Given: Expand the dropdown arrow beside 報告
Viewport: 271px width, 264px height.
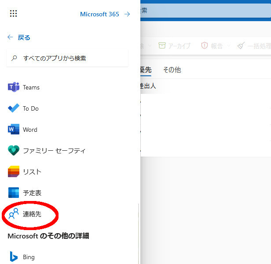Looking at the screenshot, I should [x=229, y=46].
